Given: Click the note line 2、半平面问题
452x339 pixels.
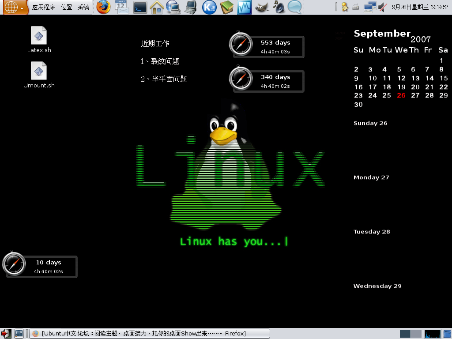Looking at the screenshot, I should click(x=164, y=79).
